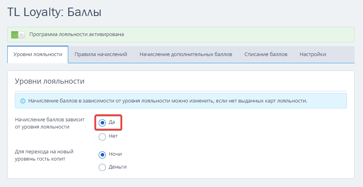Switch to Начисление дополнительных баллов tab
Screen dimensions: 363x187
pyautogui.click(x=186, y=54)
